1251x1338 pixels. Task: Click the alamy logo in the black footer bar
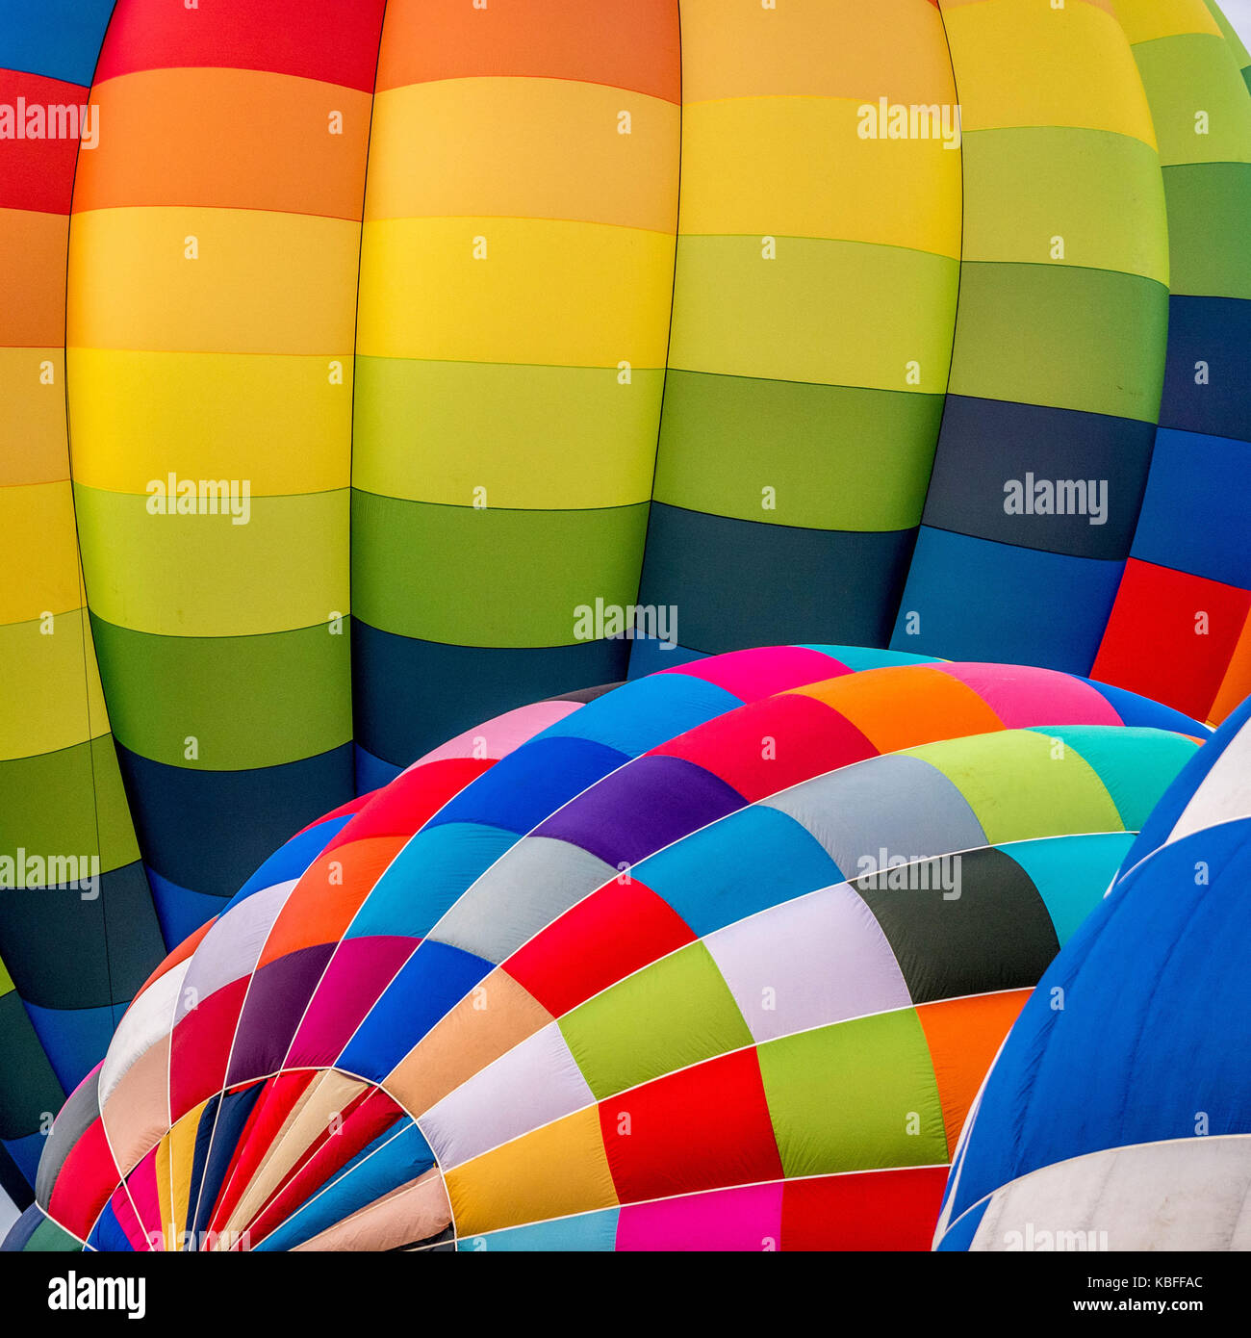click(x=97, y=1294)
